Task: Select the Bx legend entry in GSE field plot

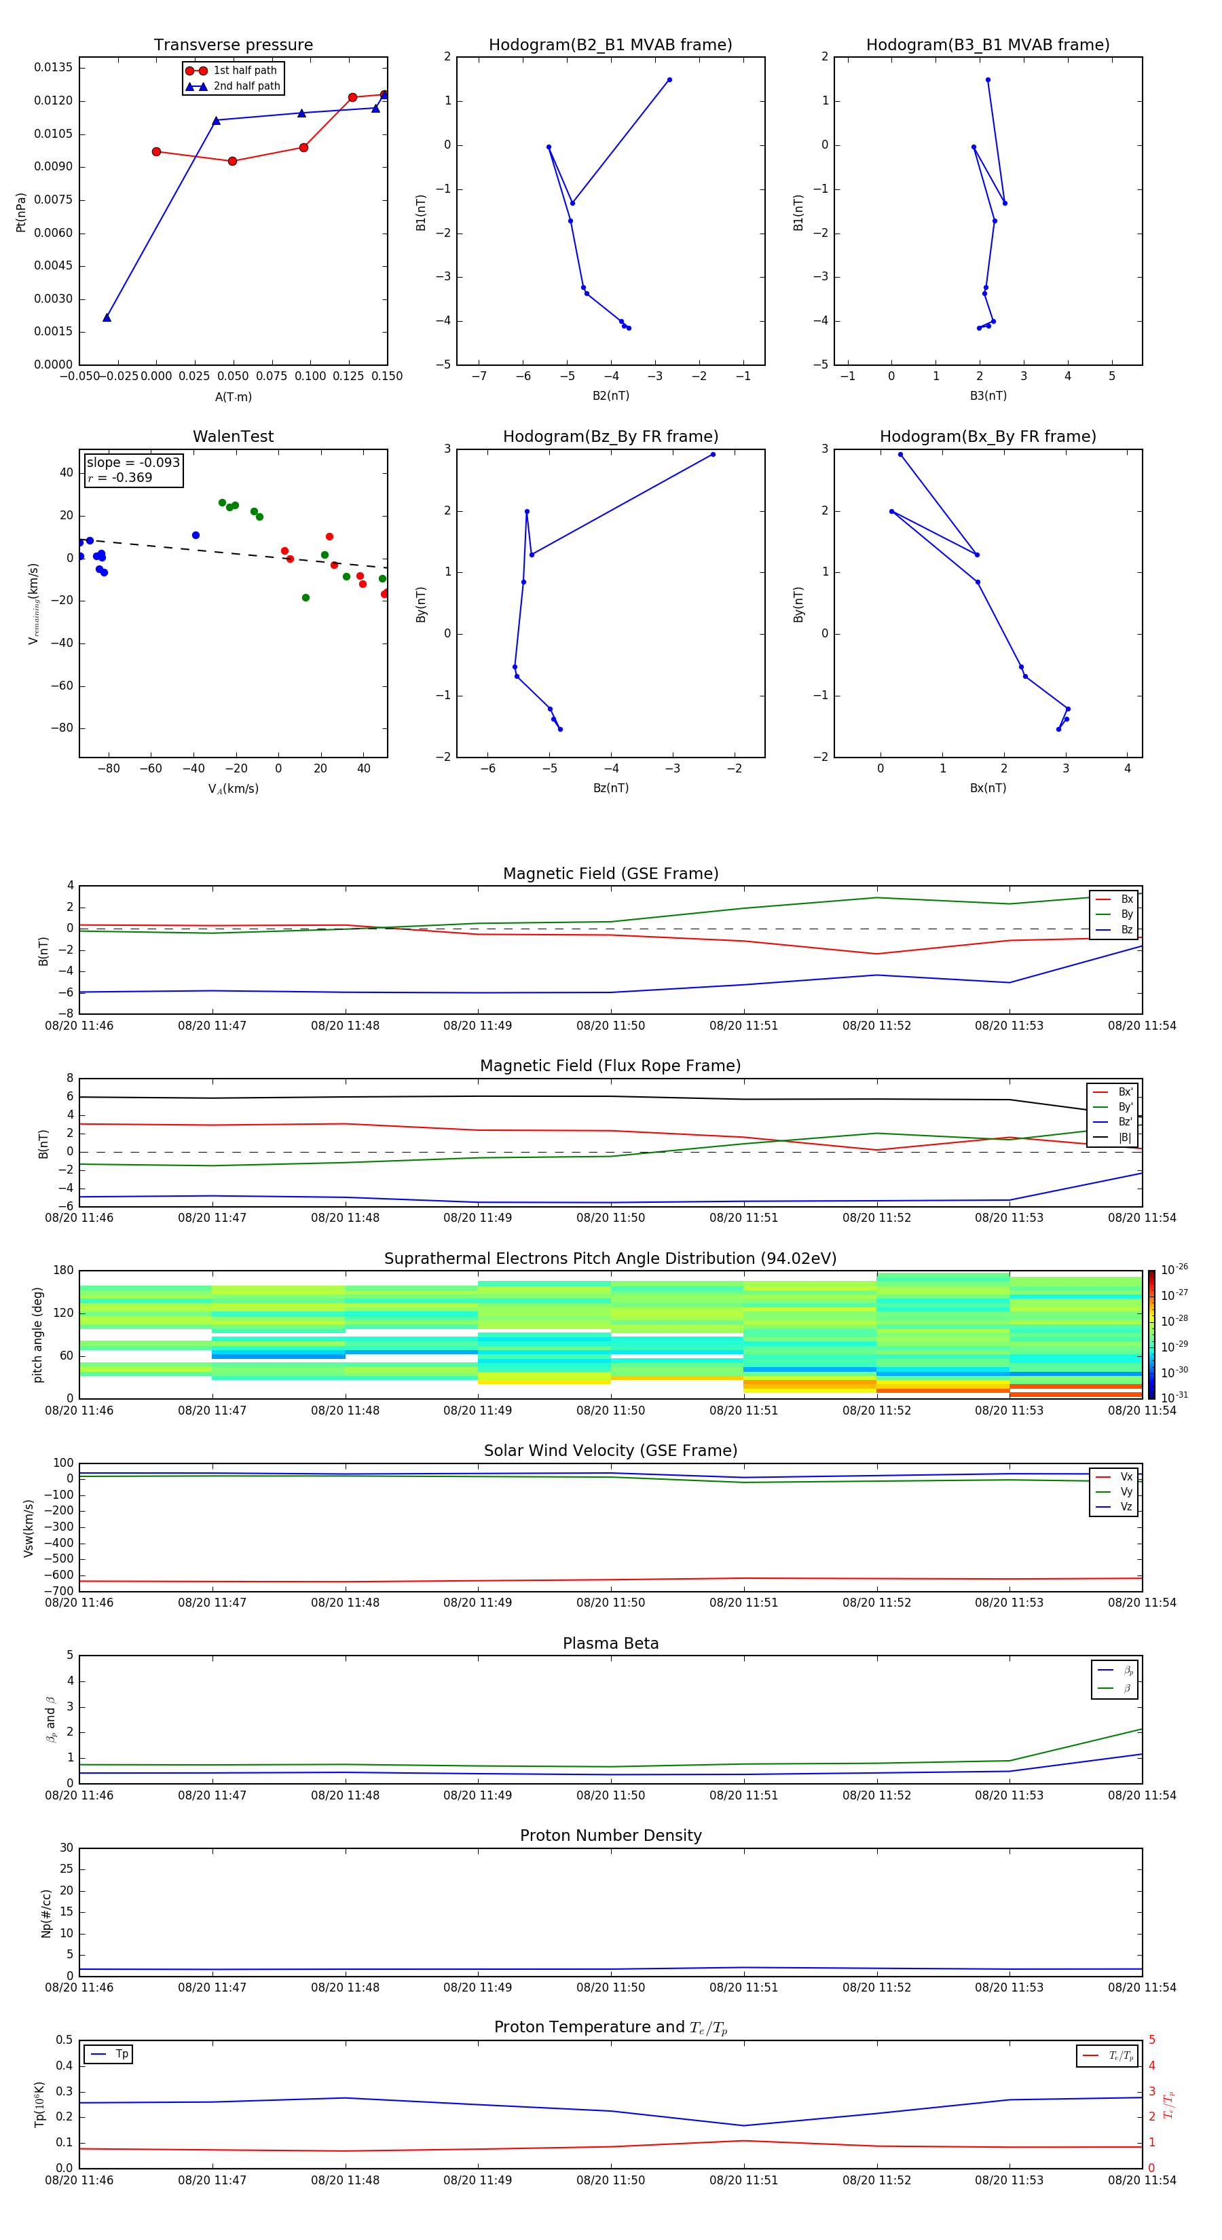Action: [1114, 899]
